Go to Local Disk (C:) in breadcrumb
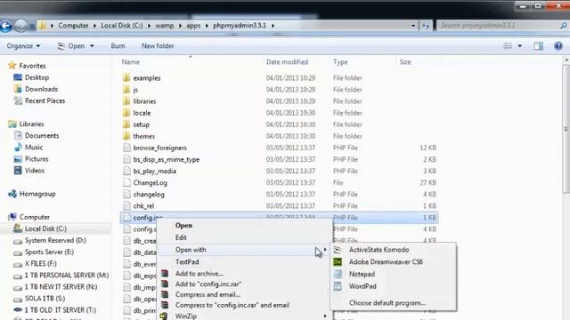Viewport: 570px width, 320px height. (x=122, y=26)
